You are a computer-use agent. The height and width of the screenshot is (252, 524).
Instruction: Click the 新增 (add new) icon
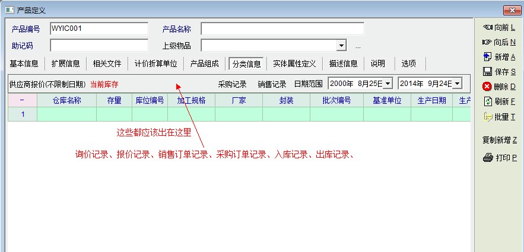487,57
